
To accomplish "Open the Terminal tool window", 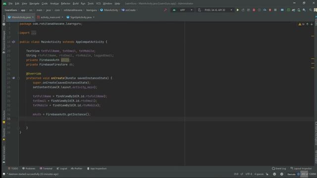I will (46, 169).
